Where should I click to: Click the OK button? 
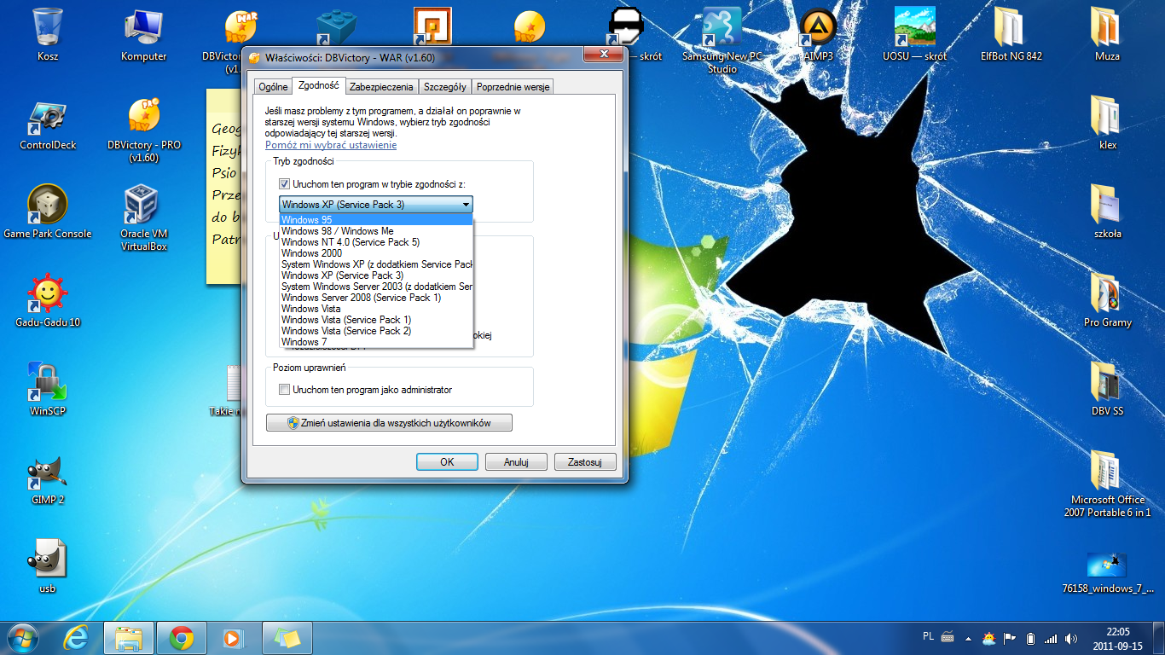point(447,461)
